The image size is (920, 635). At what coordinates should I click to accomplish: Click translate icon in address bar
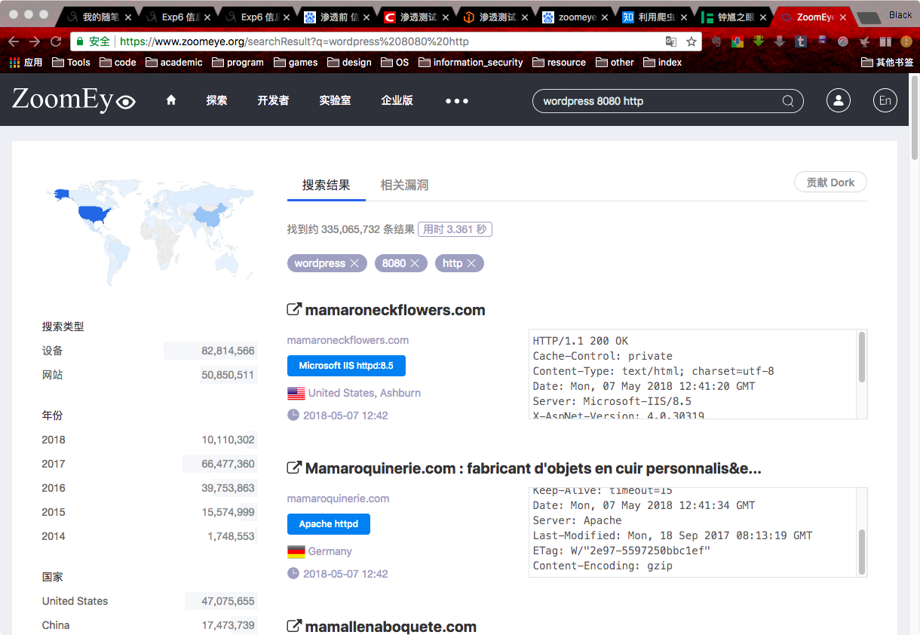coord(671,41)
